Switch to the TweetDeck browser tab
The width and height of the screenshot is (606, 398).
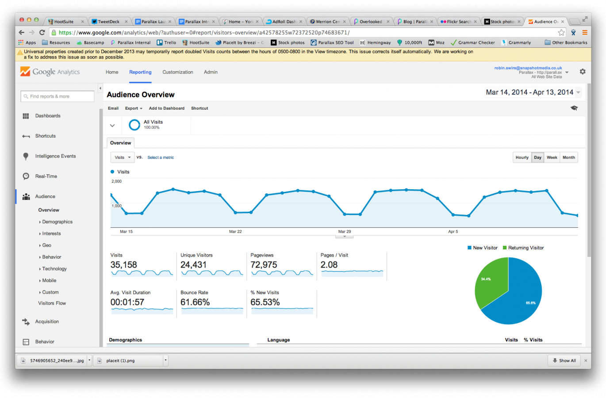[x=109, y=21]
